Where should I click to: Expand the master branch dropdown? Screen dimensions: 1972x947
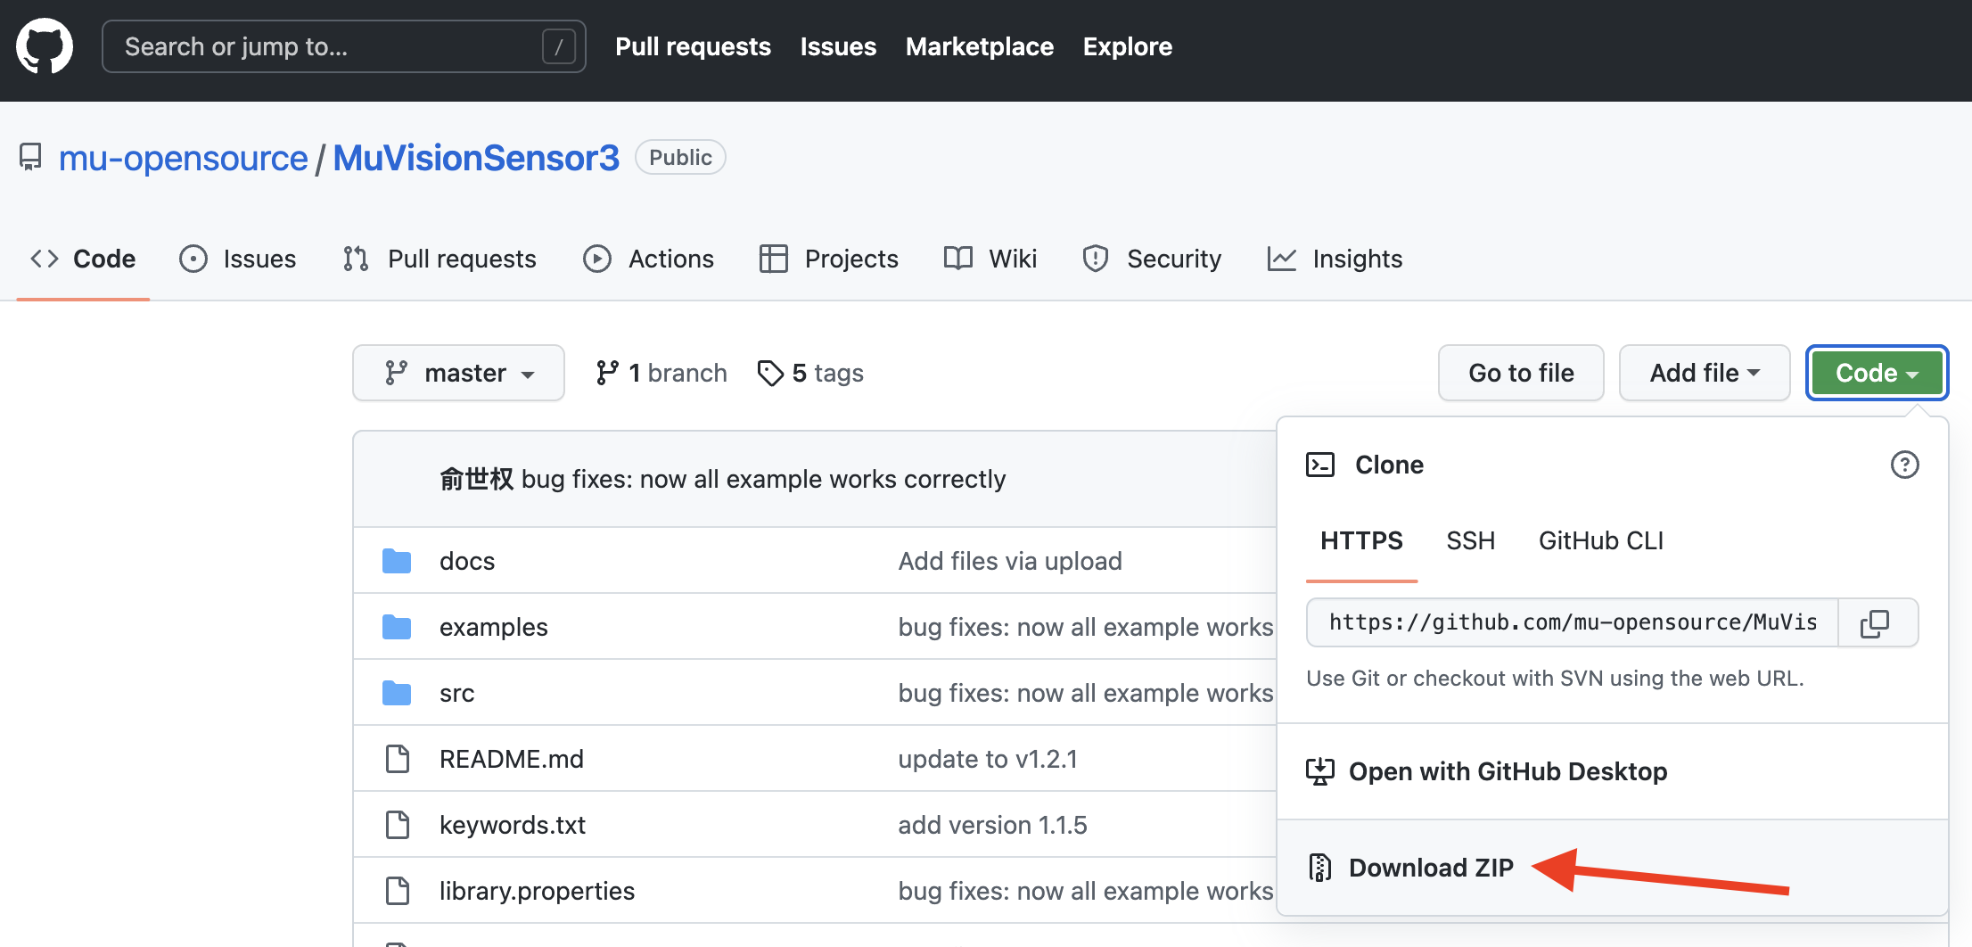point(459,373)
